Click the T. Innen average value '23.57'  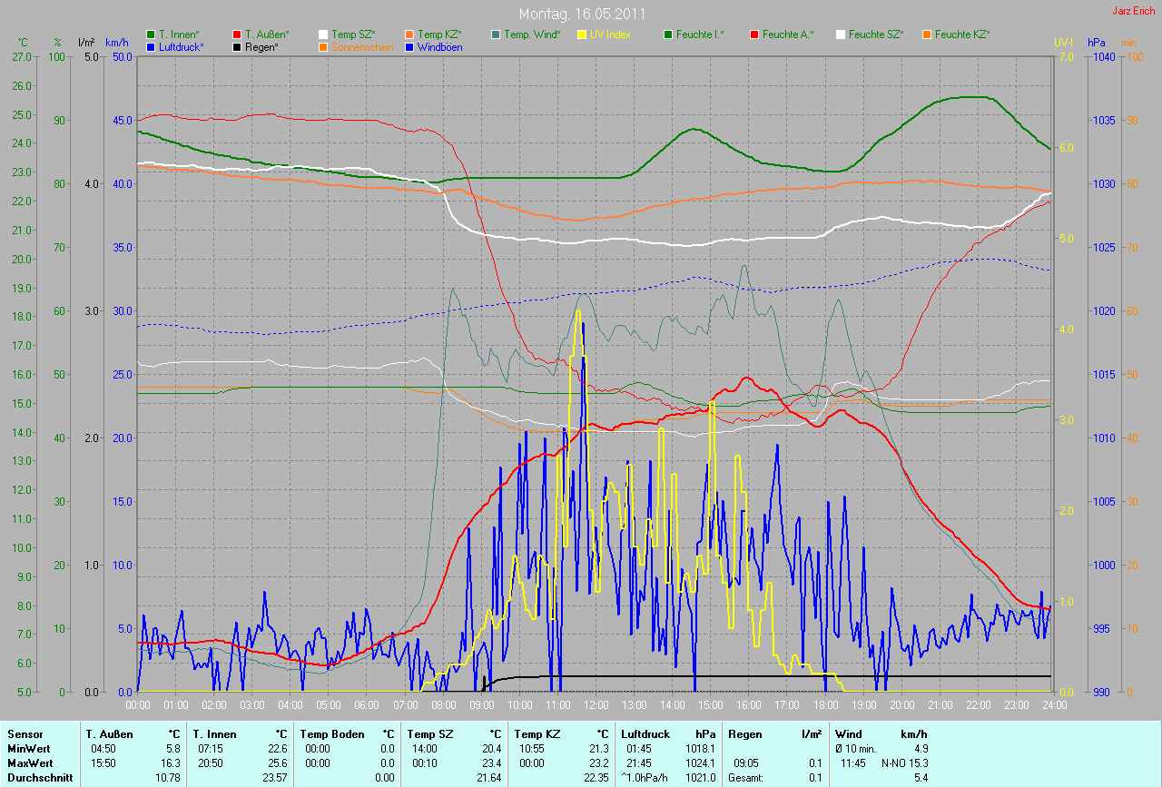coord(275,778)
